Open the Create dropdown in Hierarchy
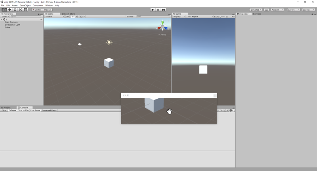 [x=5, y=17]
